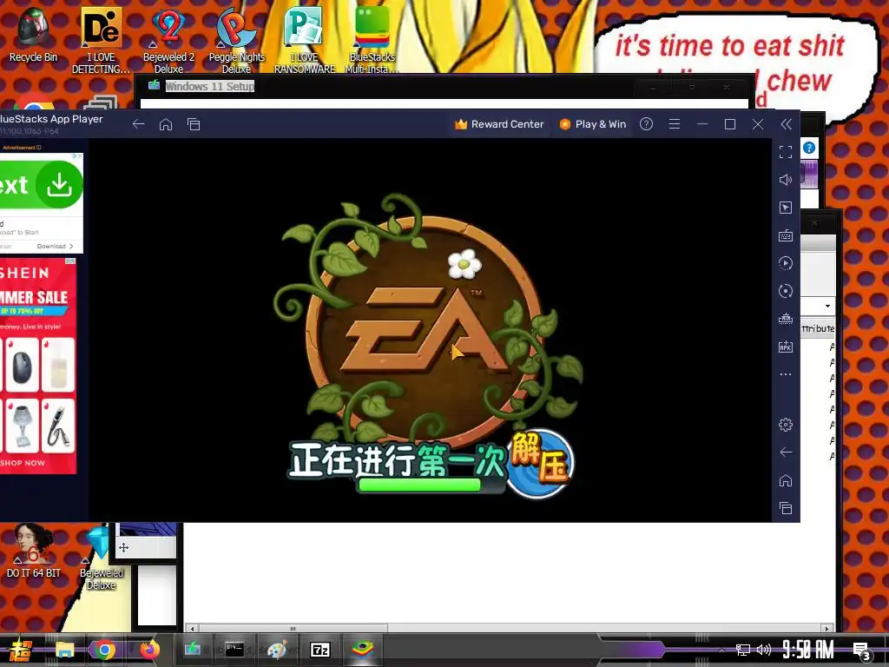Switch to Command Prompt on the taskbar
Image resolution: width=889 pixels, height=667 pixels.
coord(234,650)
